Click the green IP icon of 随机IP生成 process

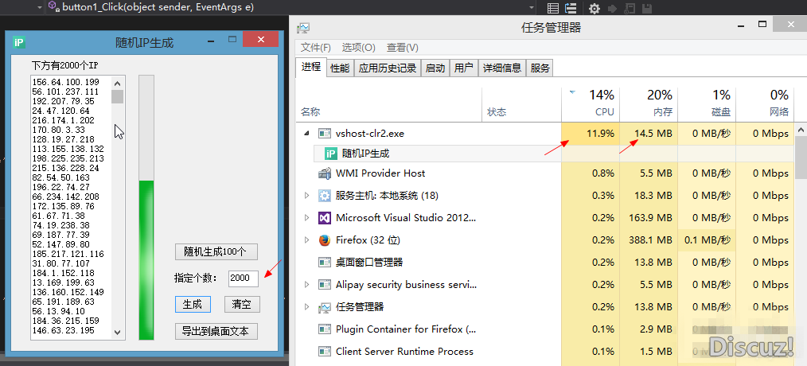coord(331,154)
